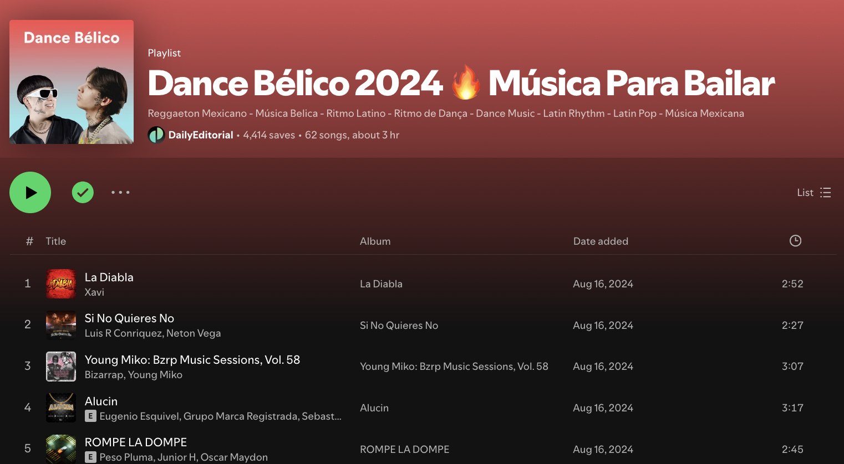Open the Young Miko: Bzrp Music Sessions song title

pos(192,359)
